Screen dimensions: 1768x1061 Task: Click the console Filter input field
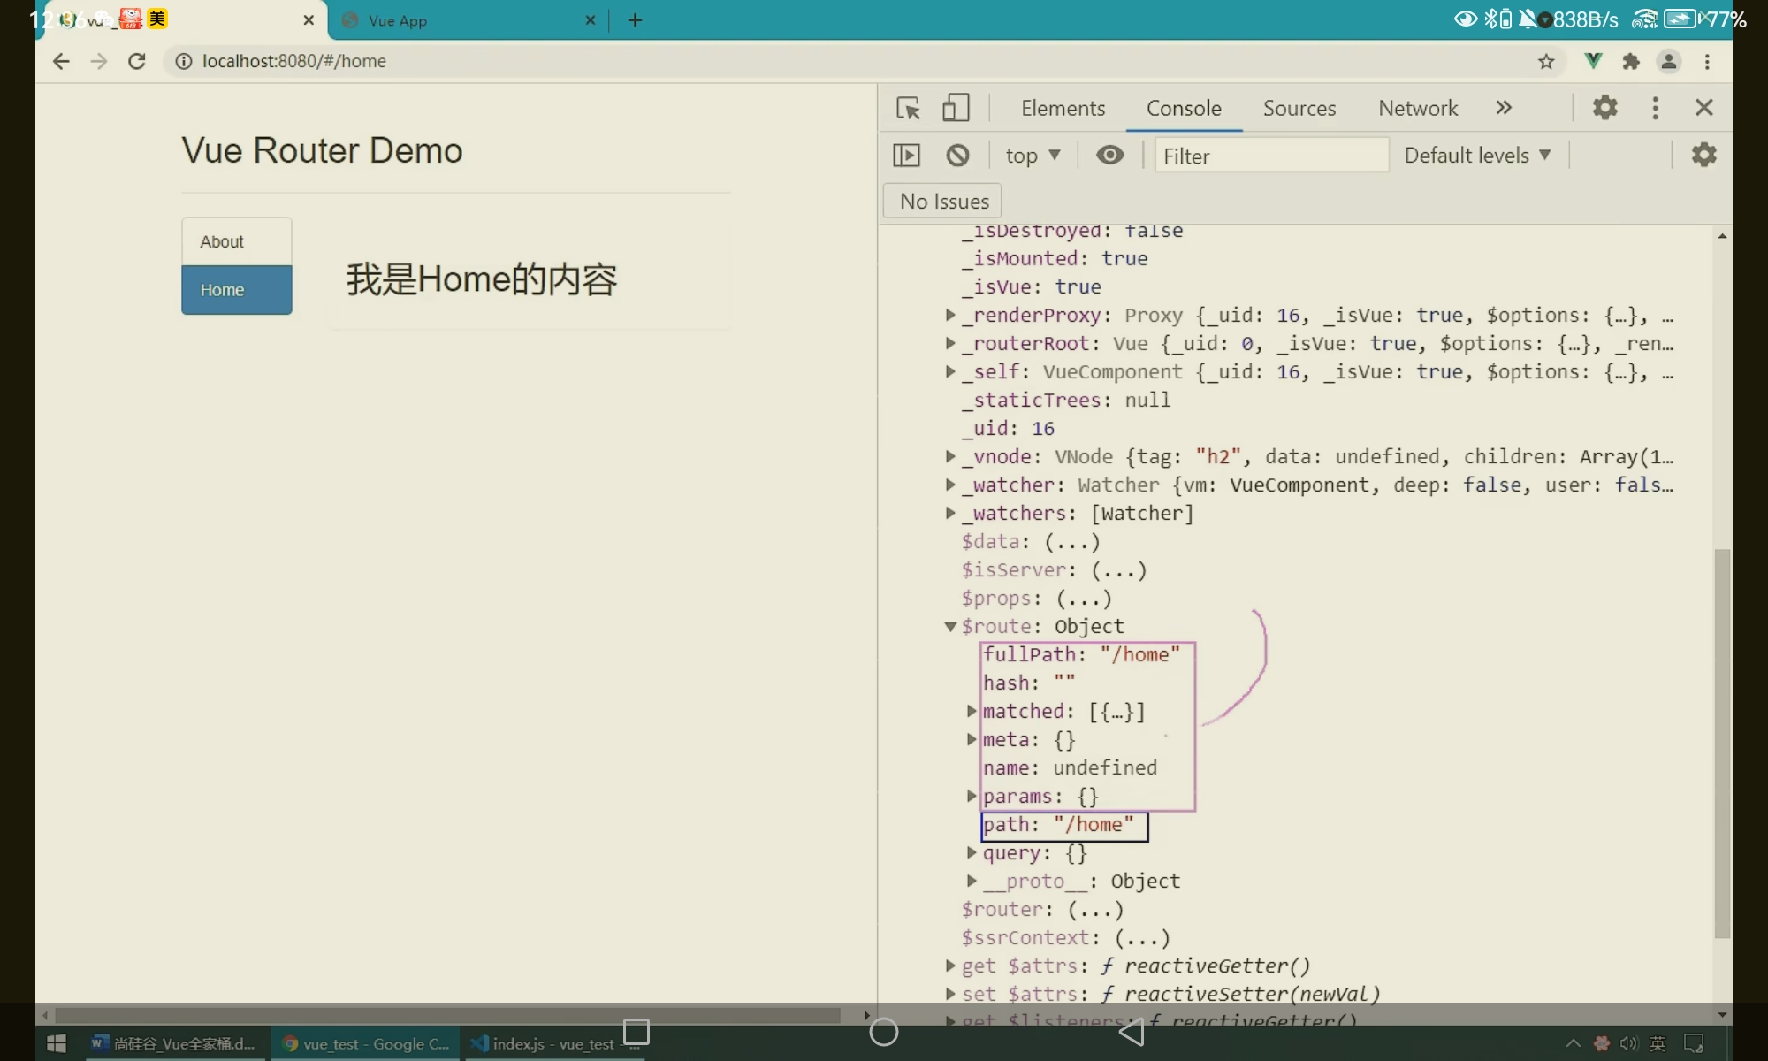(x=1270, y=156)
